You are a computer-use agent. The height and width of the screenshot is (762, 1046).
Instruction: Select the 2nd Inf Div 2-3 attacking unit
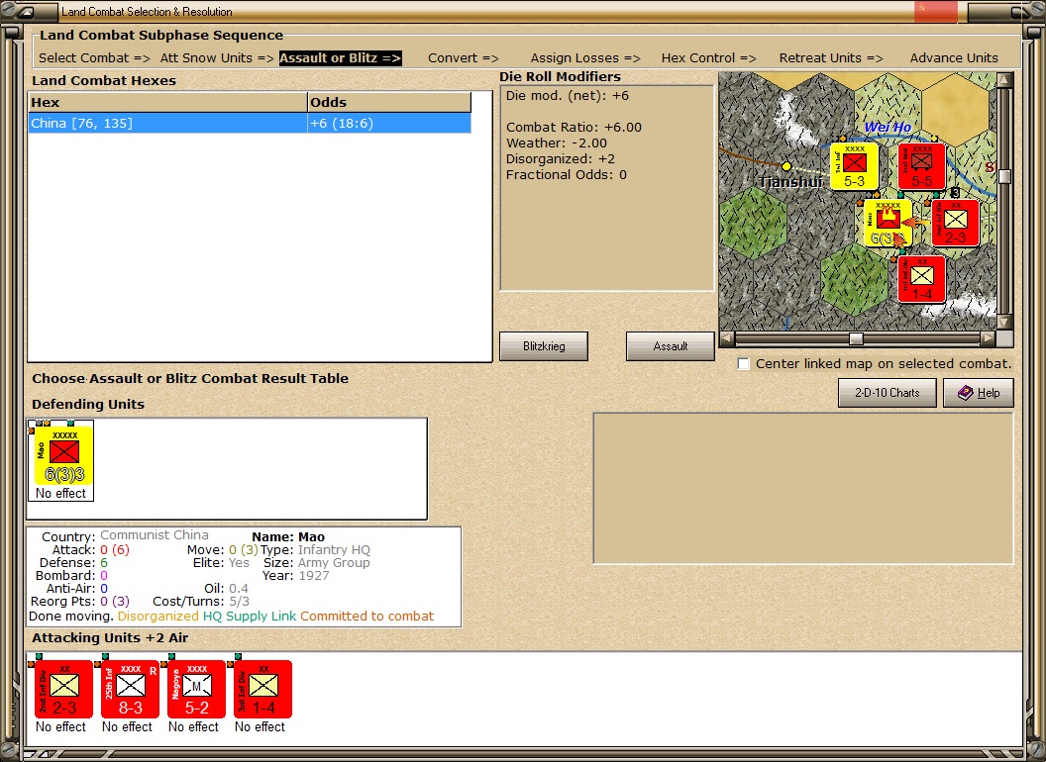pyautogui.click(x=63, y=690)
